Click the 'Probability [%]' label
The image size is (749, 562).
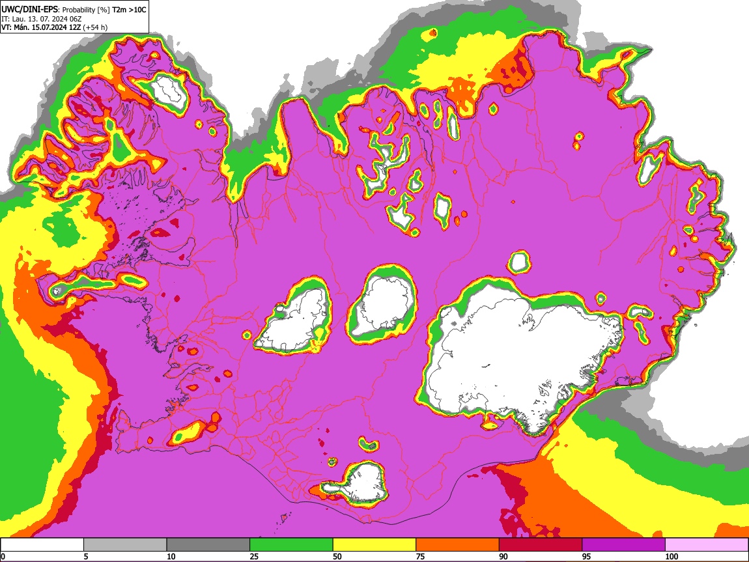(x=86, y=10)
